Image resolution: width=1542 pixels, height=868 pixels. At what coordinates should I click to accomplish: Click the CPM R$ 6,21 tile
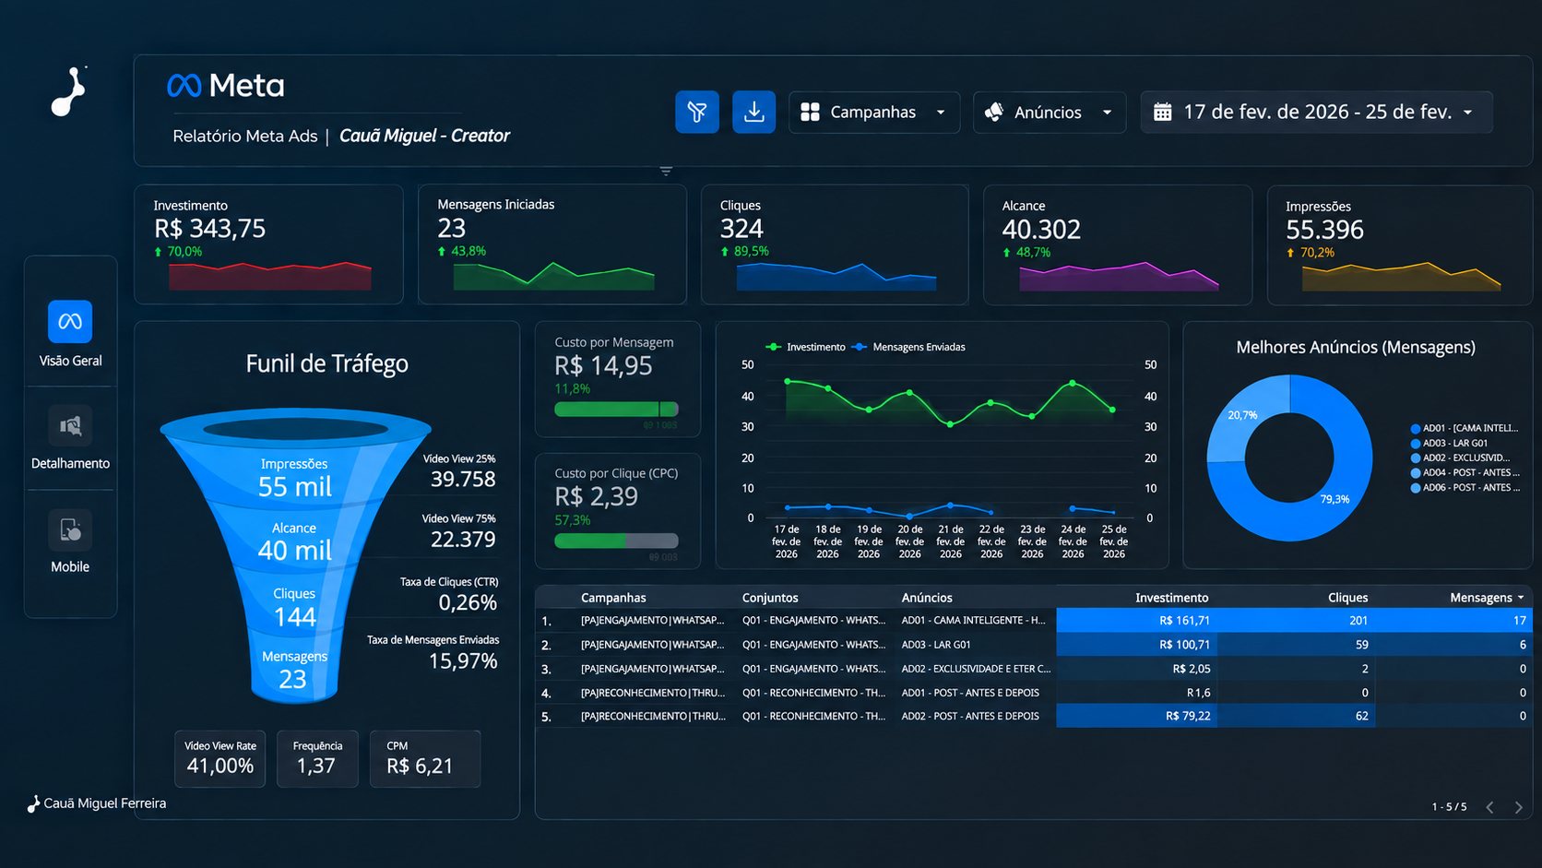tap(425, 759)
